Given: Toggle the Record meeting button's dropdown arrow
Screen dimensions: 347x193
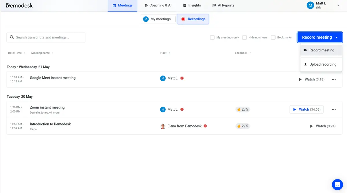Looking at the screenshot, I should point(337,38).
